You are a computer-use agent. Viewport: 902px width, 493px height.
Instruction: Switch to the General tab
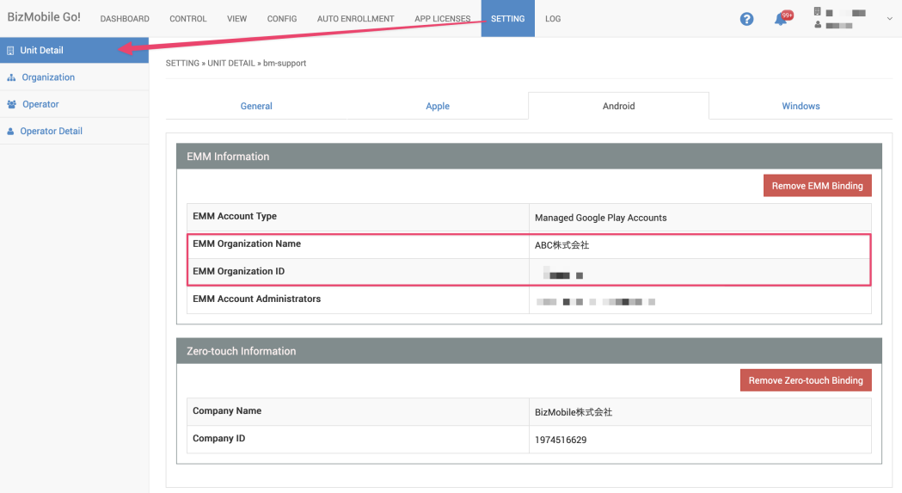256,107
